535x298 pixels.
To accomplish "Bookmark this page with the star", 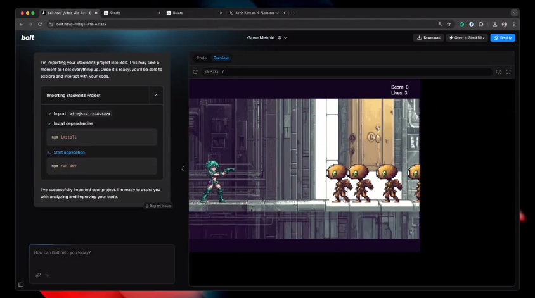I will (449, 24).
